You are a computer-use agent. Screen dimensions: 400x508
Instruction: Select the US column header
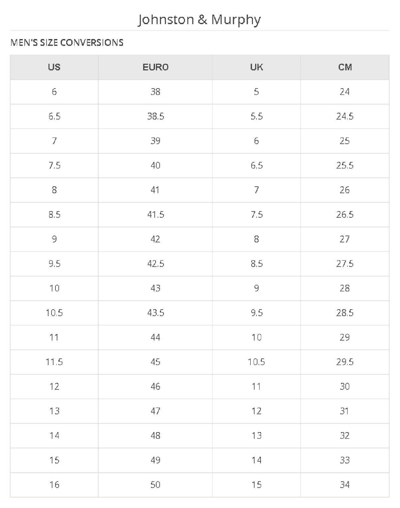click(54, 67)
